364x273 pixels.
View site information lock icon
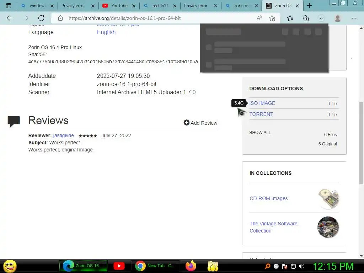point(60,18)
